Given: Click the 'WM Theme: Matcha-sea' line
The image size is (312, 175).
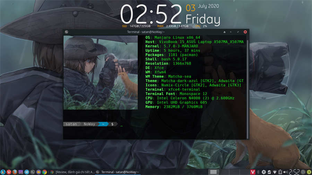Looking at the screenshot, I should 168,76.
